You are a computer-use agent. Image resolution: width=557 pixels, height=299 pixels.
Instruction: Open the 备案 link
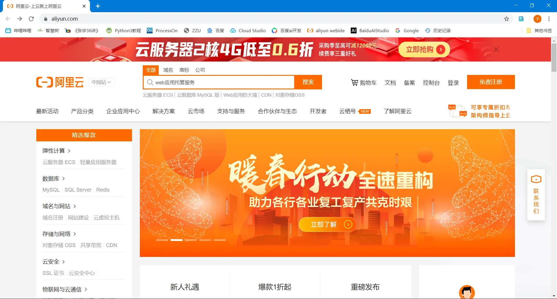click(409, 83)
